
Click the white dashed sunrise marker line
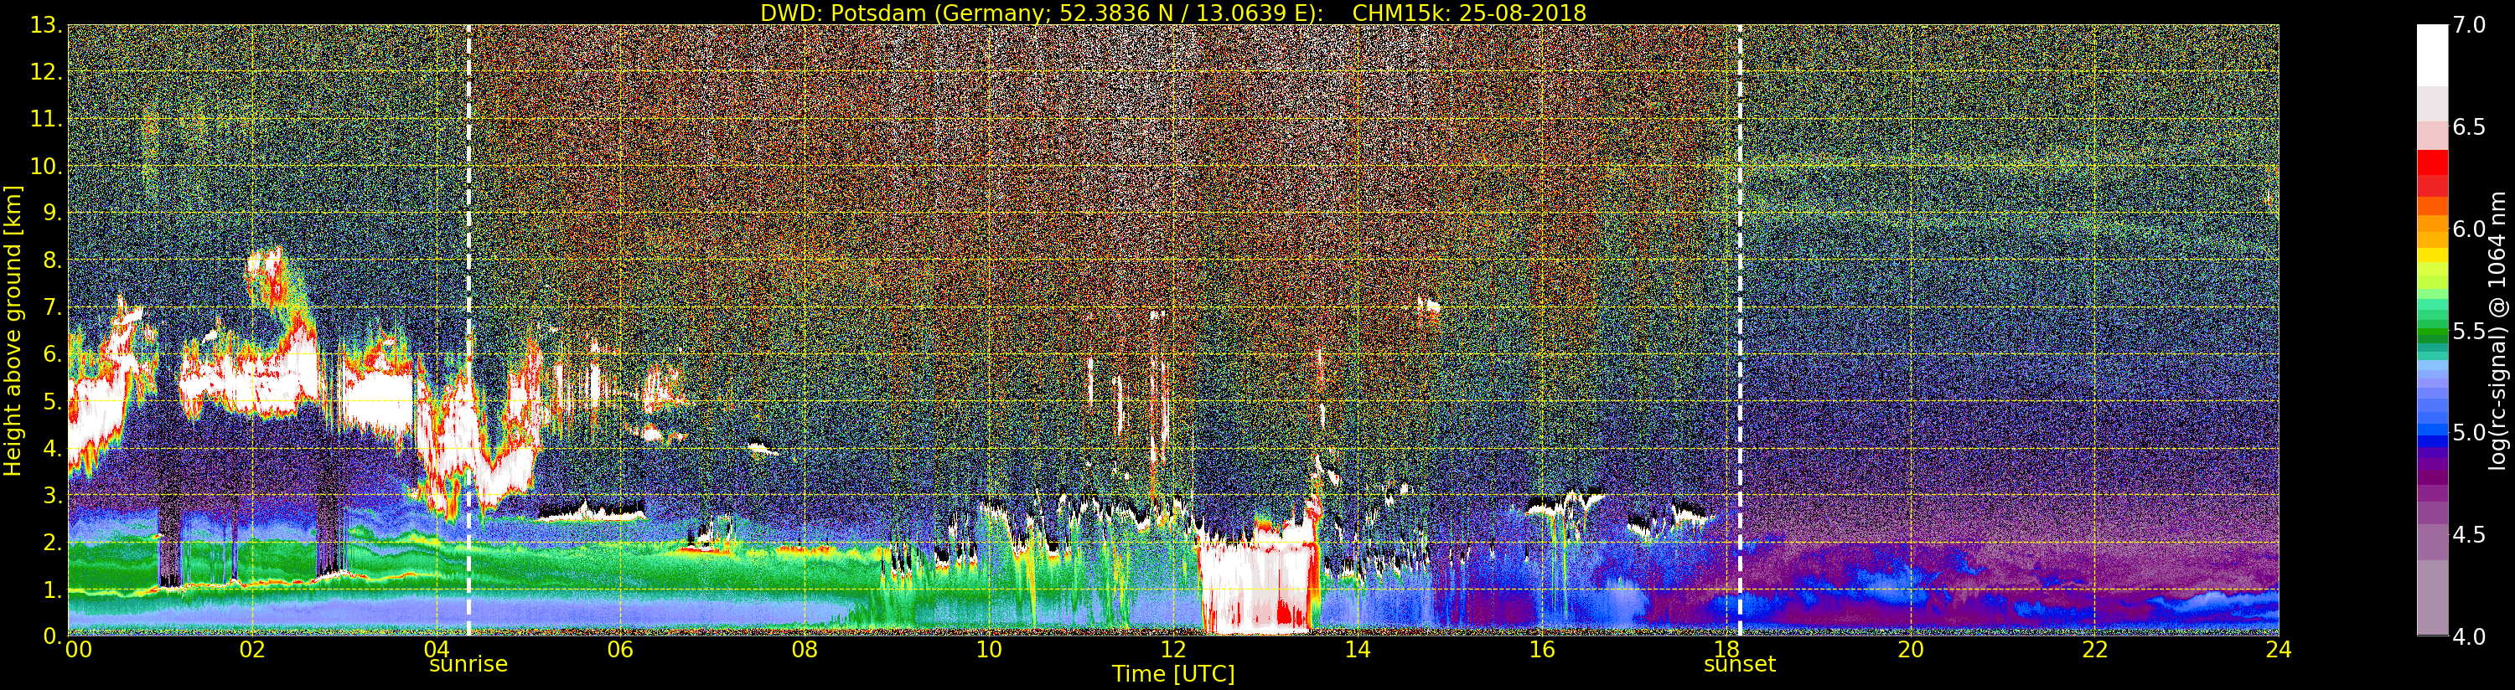[468, 331]
